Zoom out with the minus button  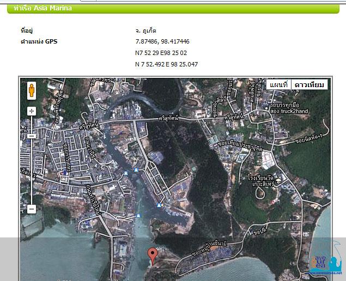pyautogui.click(x=32, y=209)
